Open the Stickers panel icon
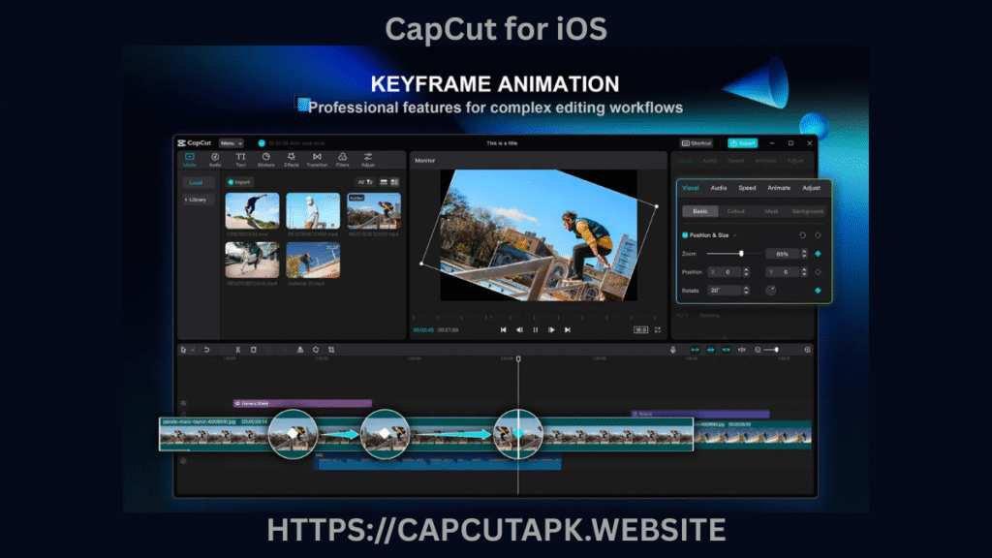 click(265, 156)
